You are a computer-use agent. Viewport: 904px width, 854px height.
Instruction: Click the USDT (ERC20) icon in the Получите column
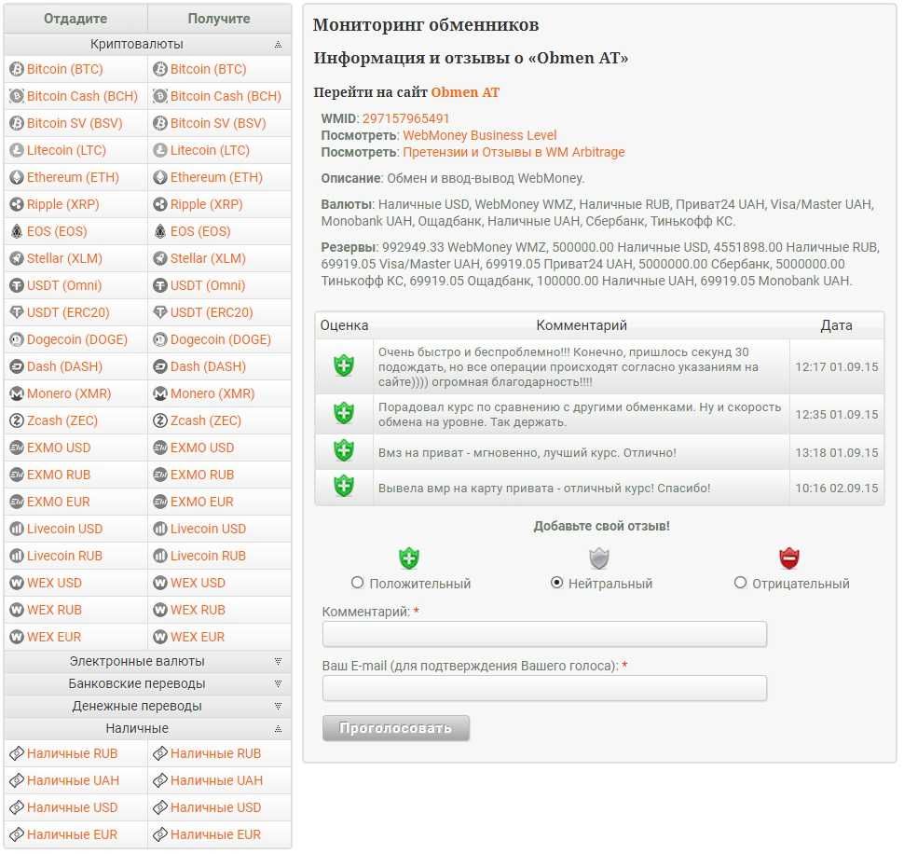(160, 312)
